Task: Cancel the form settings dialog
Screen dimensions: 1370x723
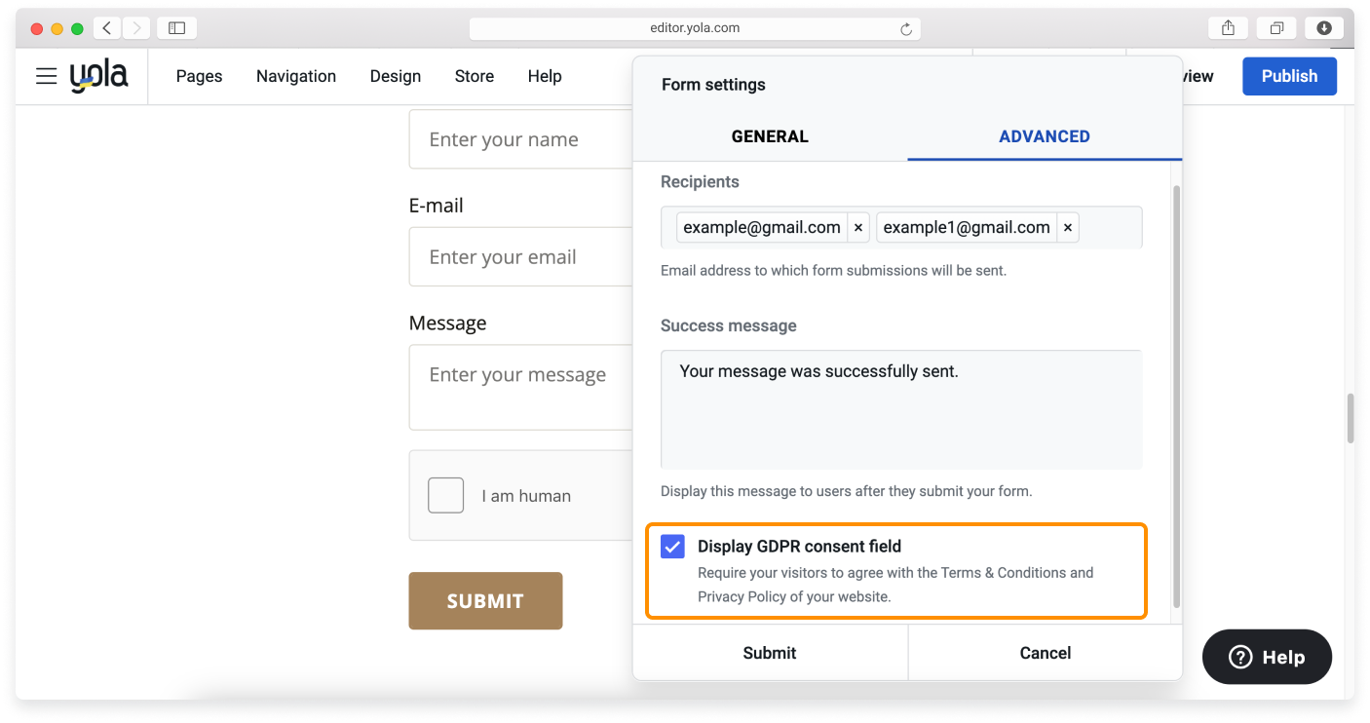Action: click(1045, 653)
